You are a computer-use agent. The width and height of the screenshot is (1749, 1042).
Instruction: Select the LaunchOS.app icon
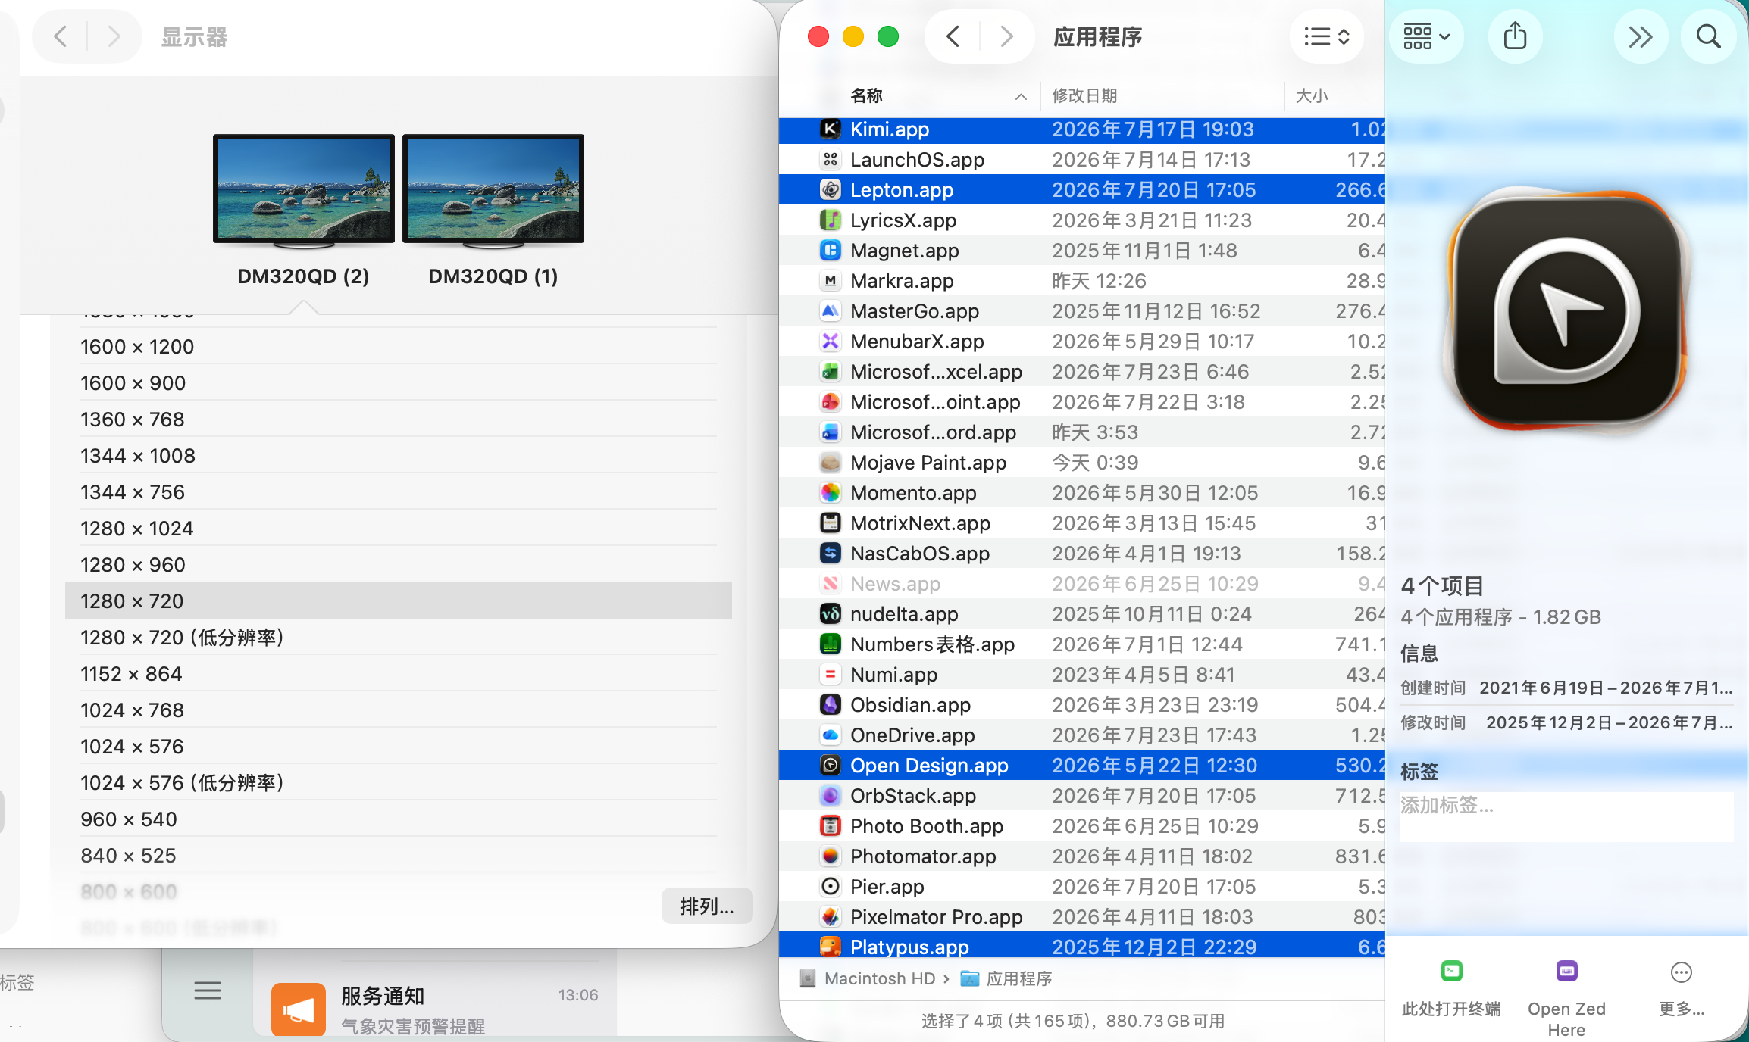pos(831,160)
